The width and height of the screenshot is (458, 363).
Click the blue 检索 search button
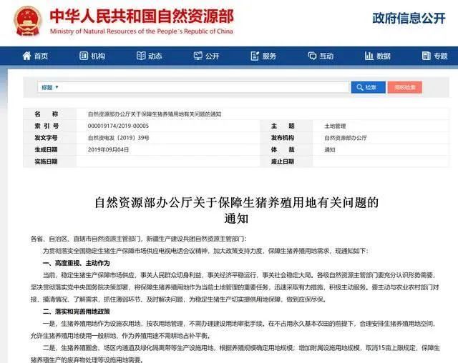coord(368,87)
